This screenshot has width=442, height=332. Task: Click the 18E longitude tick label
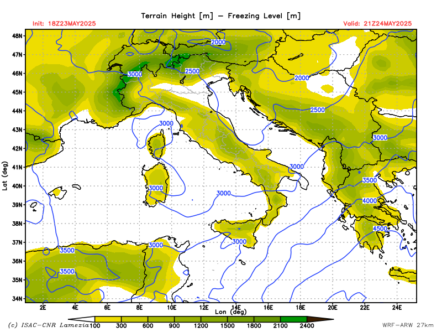[300, 308]
